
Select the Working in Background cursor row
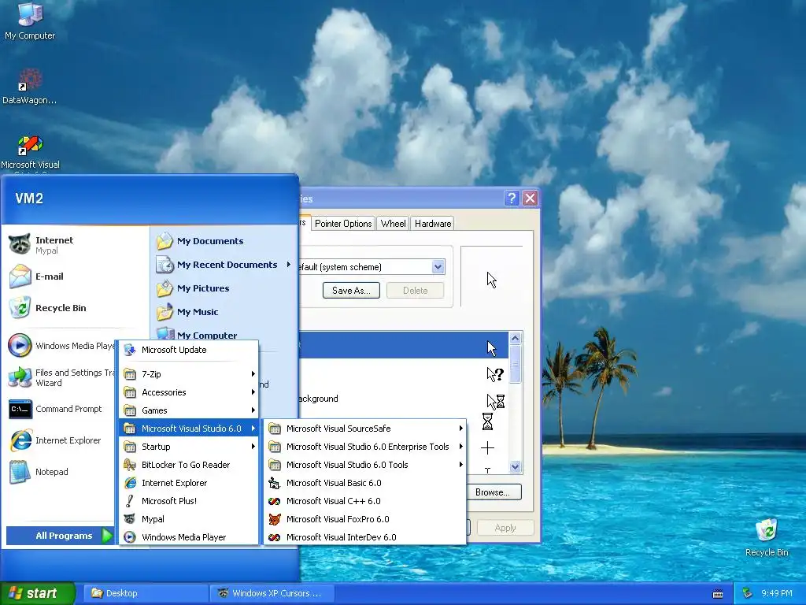pos(404,399)
